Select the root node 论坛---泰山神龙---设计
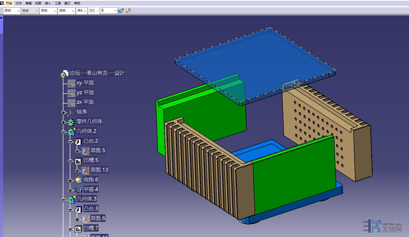409x237 pixels. pyautogui.click(x=97, y=73)
